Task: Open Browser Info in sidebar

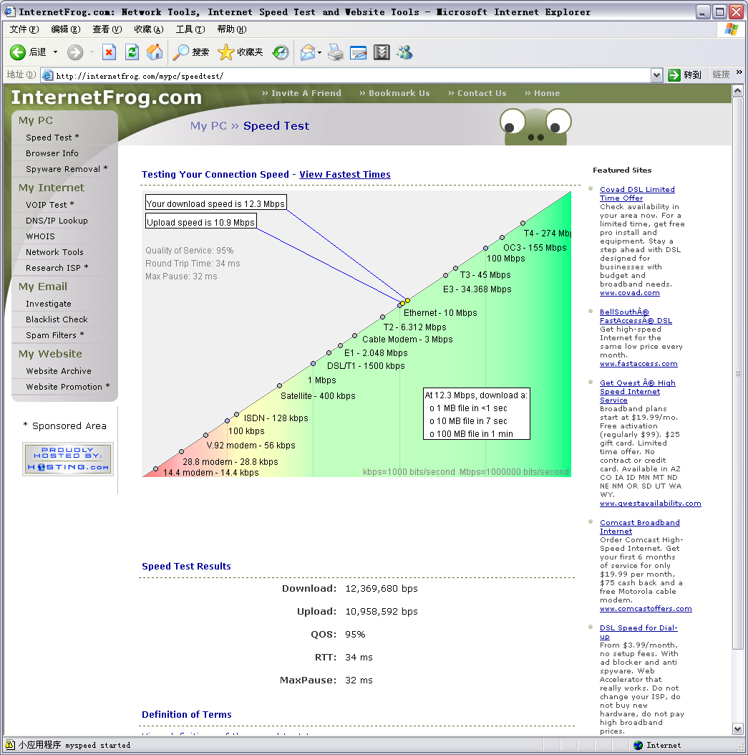Action: point(52,153)
